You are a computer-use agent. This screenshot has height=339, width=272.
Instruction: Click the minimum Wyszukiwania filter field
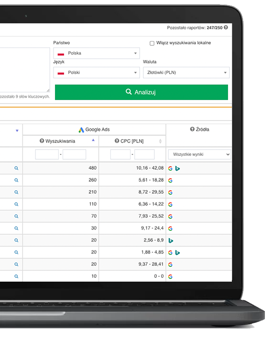[x=47, y=154]
